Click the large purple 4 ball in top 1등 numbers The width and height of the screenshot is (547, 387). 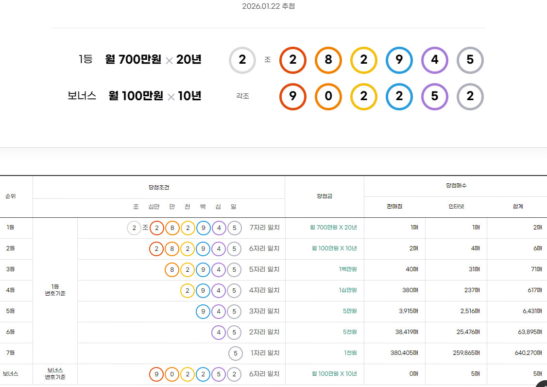(435, 60)
